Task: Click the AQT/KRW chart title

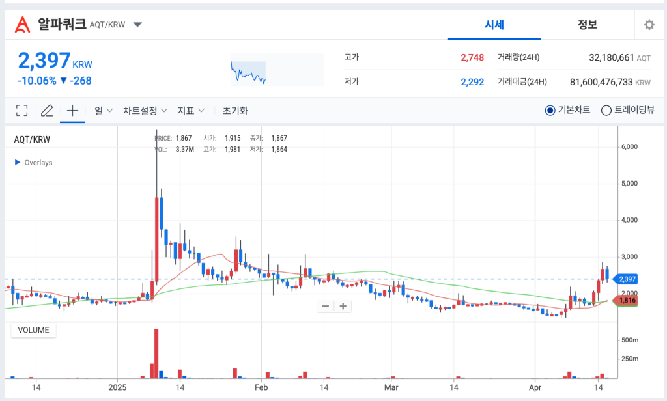Action: (32, 139)
